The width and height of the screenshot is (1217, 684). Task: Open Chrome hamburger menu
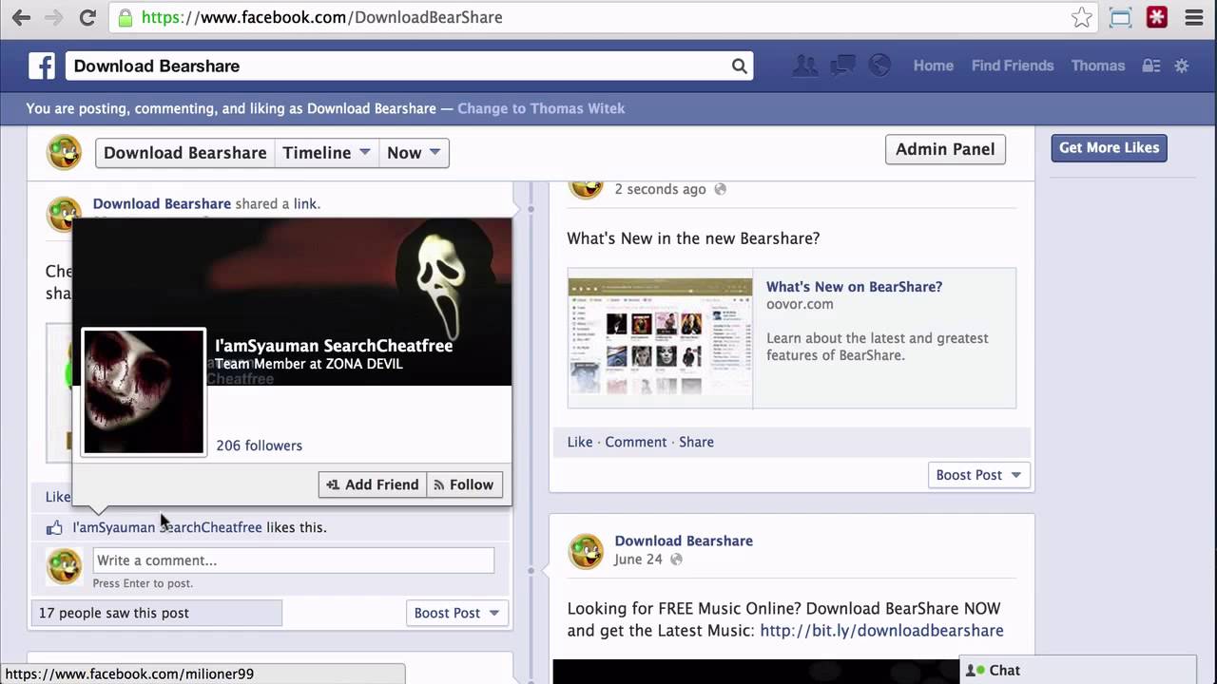1194,17
